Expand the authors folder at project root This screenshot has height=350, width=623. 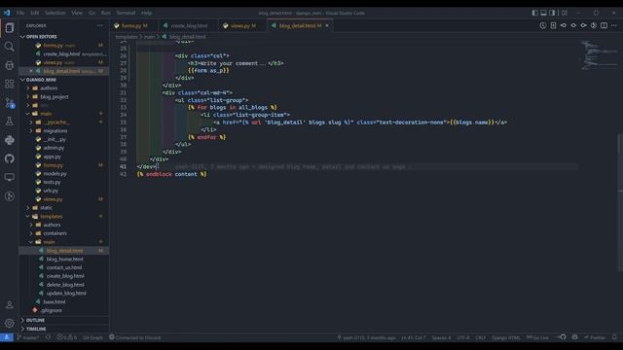pyautogui.click(x=63, y=88)
